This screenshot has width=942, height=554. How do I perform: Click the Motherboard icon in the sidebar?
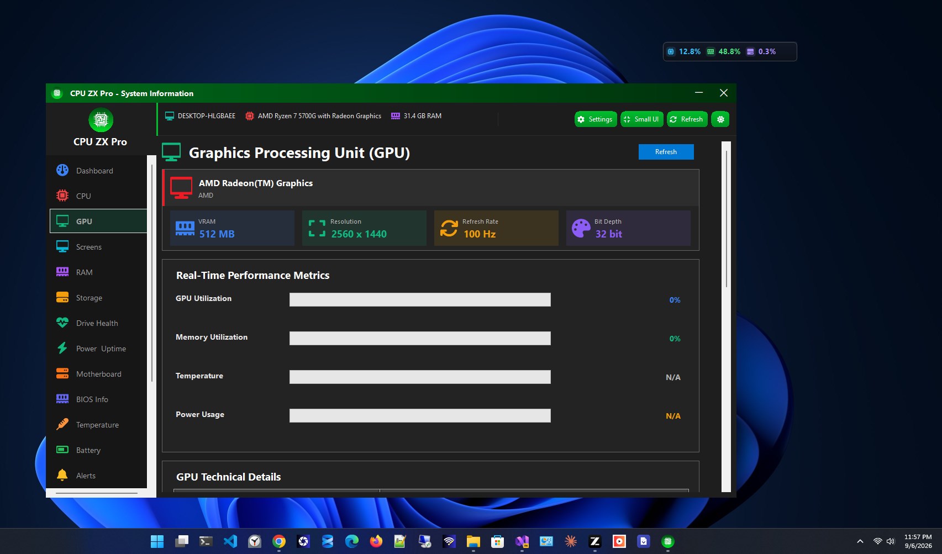[62, 374]
